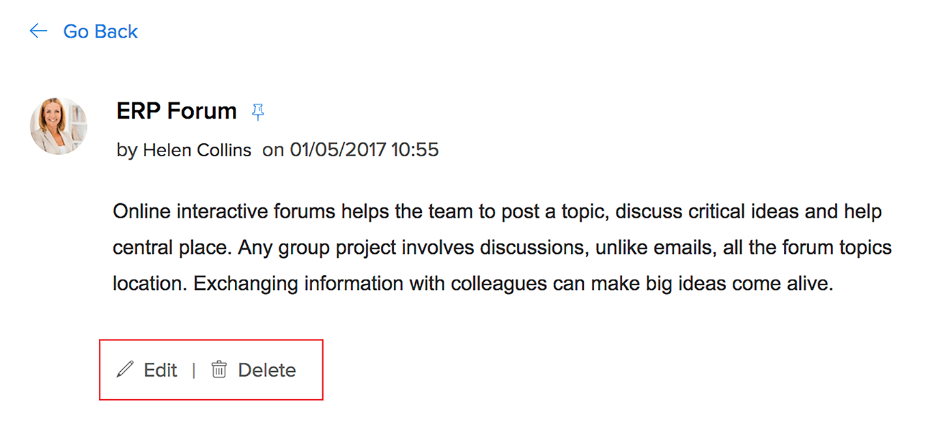Follow the Go Back link
The width and height of the screenshot is (930, 423).
coord(100,31)
